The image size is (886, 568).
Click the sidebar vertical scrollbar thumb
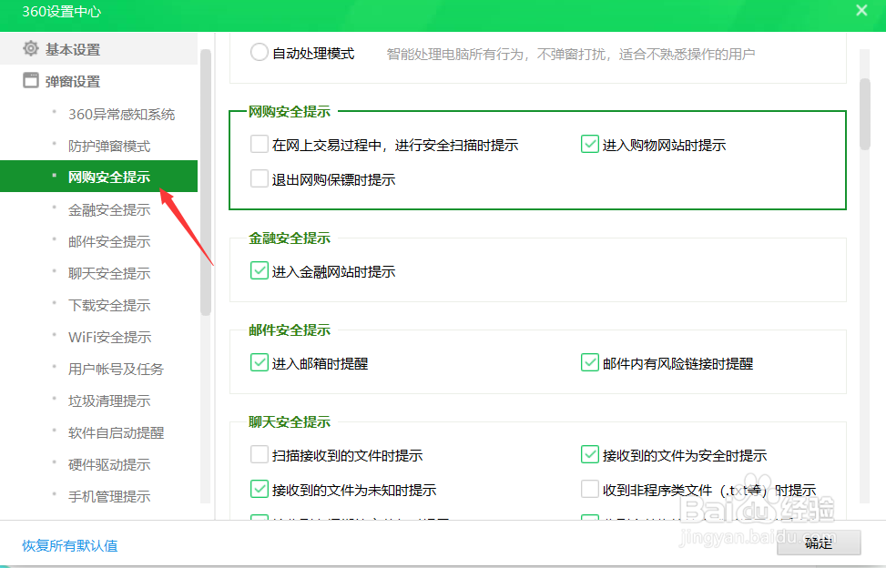[206, 182]
